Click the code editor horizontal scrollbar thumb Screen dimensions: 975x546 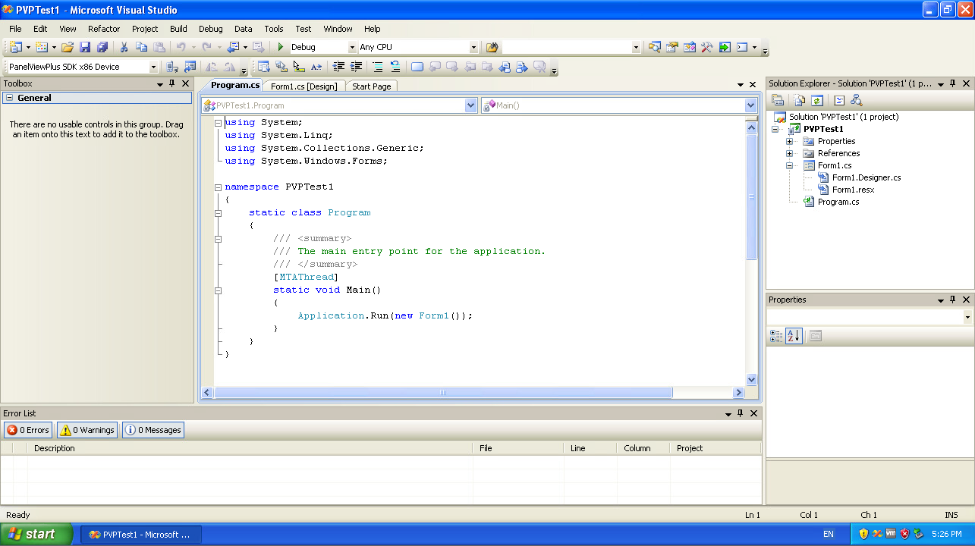[x=443, y=392]
